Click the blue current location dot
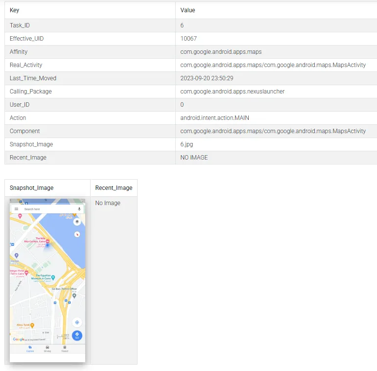The height and width of the screenshot is (371, 377). point(47,245)
